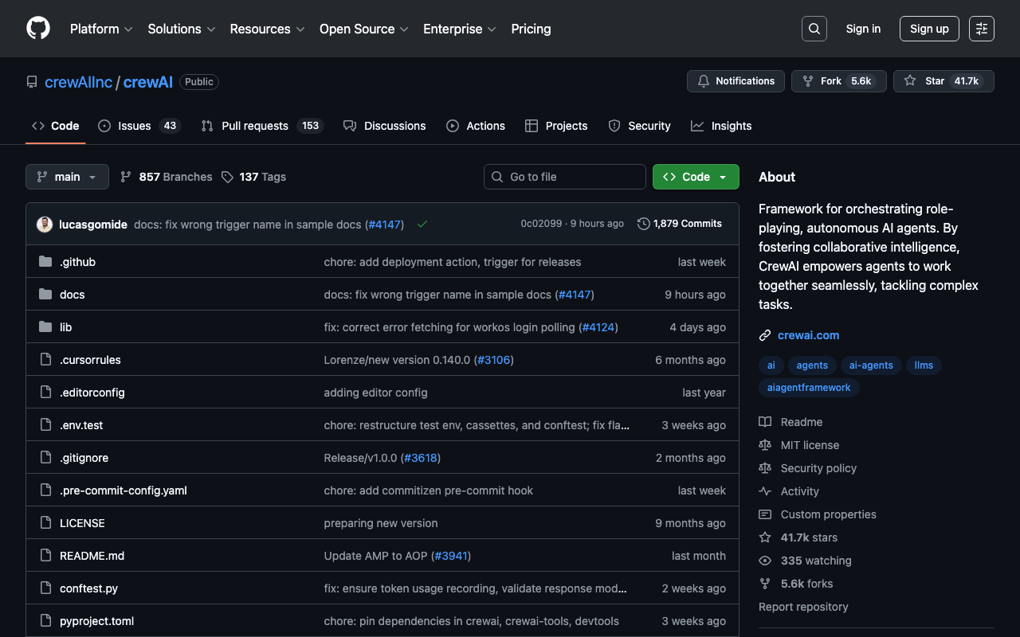
Task: Click the green check commit status icon
Action: point(422,225)
